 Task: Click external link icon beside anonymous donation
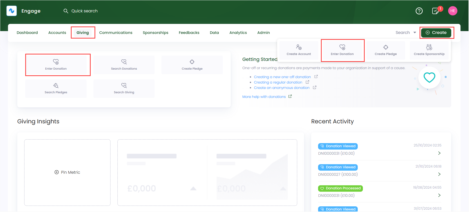pos(314,87)
